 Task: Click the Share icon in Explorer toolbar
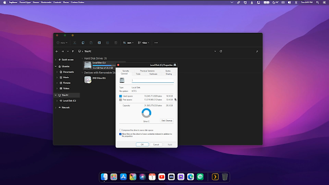[x=107, y=43]
